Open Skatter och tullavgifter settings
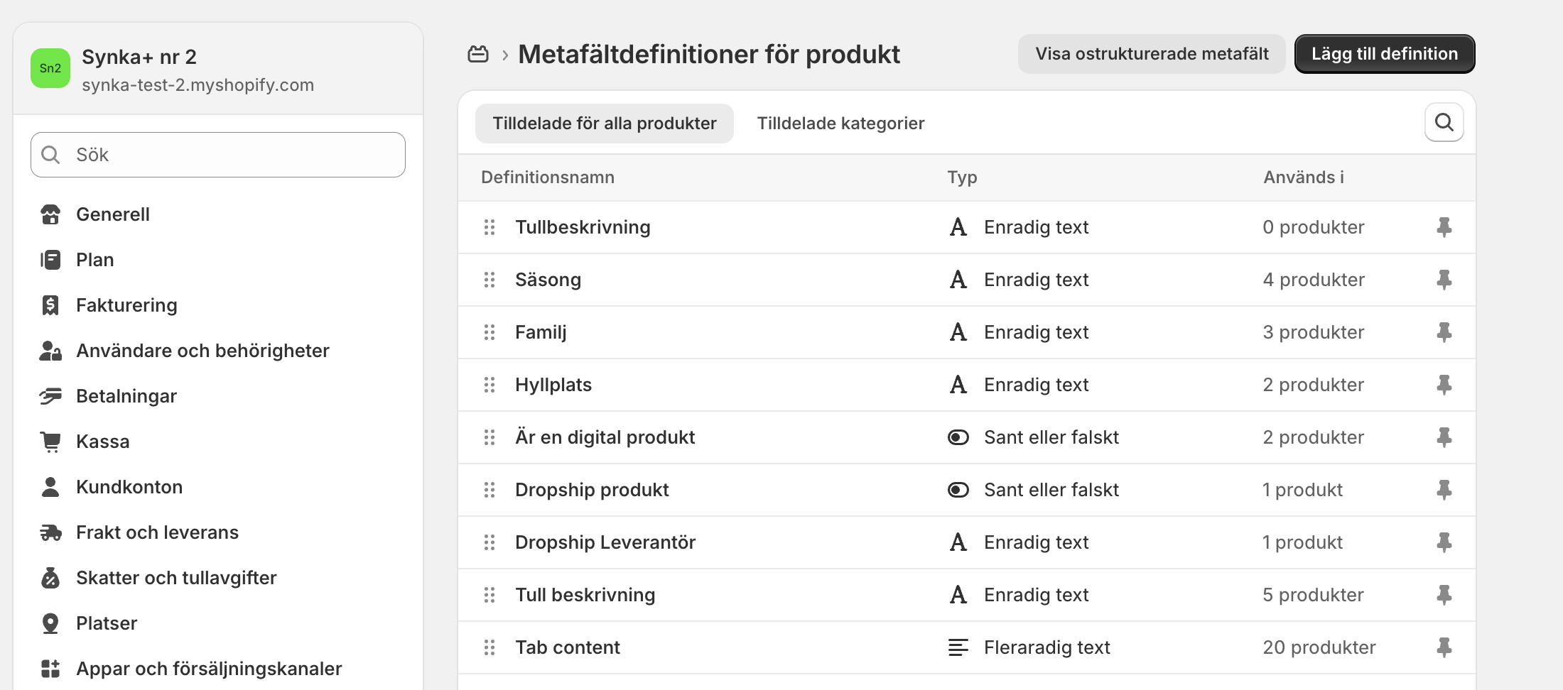The width and height of the screenshot is (1563, 690). [175, 578]
